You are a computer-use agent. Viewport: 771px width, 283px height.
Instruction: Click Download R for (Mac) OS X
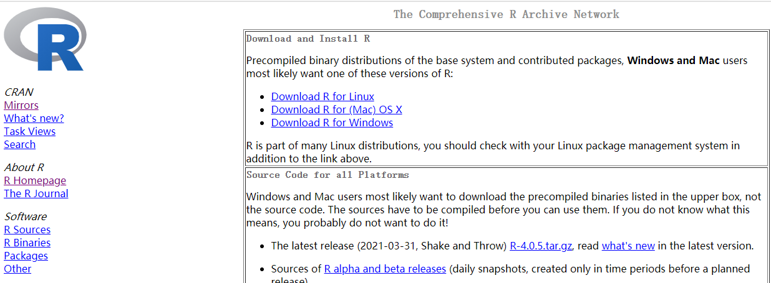336,109
